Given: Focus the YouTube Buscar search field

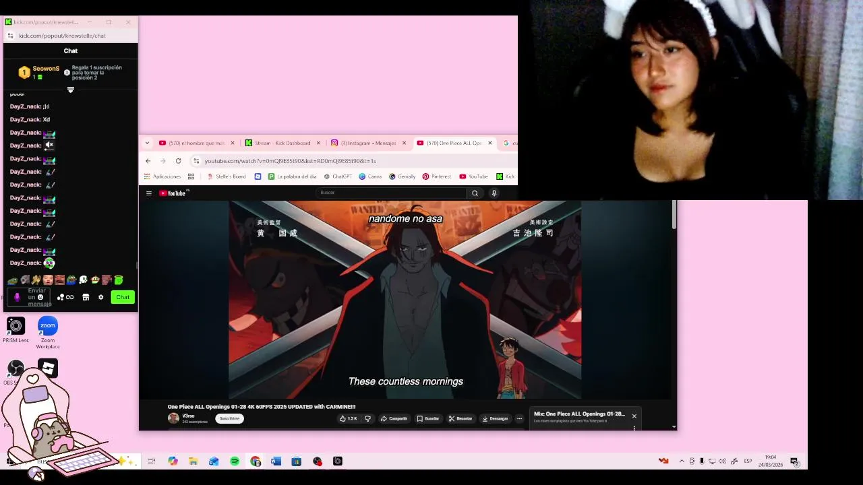Looking at the screenshot, I should (x=391, y=193).
